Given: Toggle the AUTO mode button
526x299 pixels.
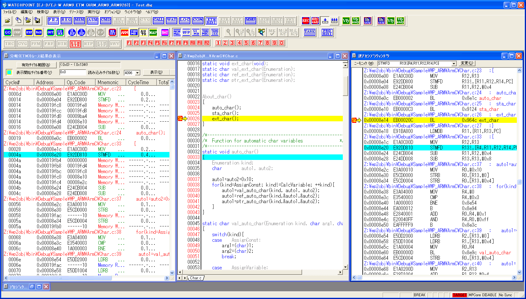Looking at the screenshot, I should (x=143, y=32).
